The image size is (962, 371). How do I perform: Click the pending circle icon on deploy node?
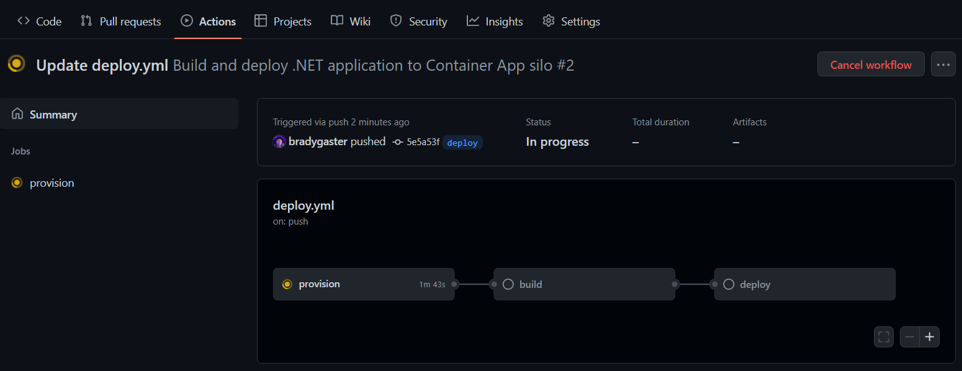point(729,284)
